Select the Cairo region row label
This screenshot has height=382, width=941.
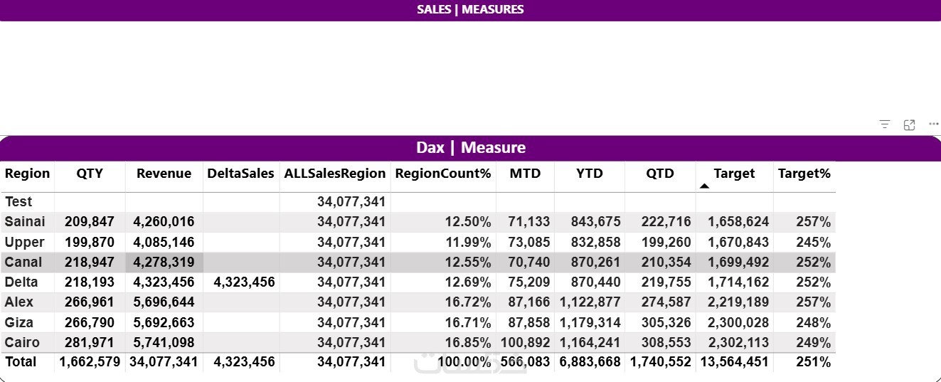[x=22, y=342]
